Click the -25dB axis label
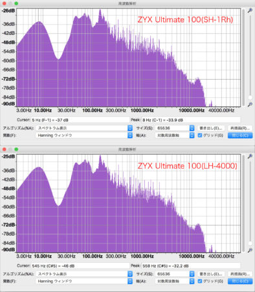Screen dimensions: 255x292 8,156
